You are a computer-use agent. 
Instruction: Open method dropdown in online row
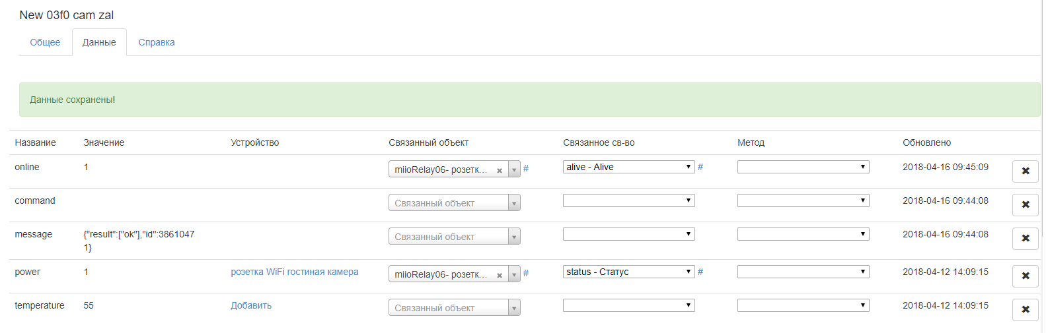(803, 167)
